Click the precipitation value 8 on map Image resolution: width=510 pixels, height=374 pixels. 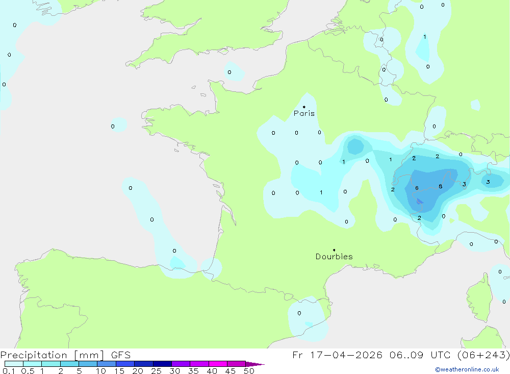point(441,186)
